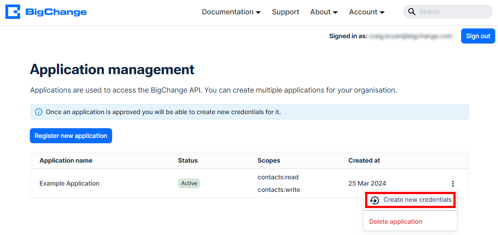Click the Scopes column header
The width and height of the screenshot is (498, 235).
click(x=269, y=160)
